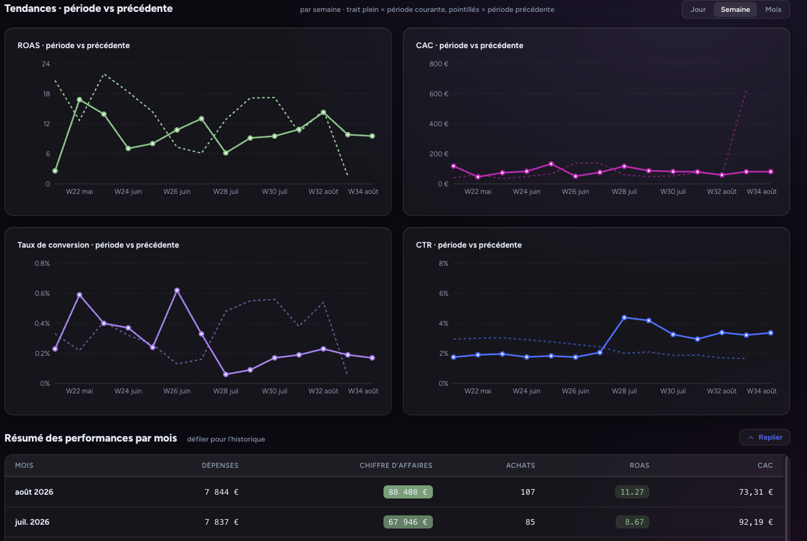The width and height of the screenshot is (807, 541).
Task: Click the W34 août label on CAC chart
Action: [762, 191]
